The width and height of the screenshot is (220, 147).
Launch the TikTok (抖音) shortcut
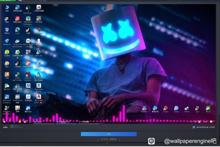(28, 31)
